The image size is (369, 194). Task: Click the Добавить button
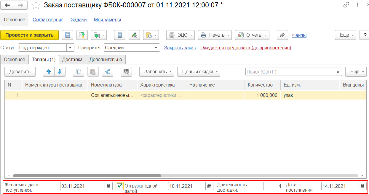(x=20, y=71)
